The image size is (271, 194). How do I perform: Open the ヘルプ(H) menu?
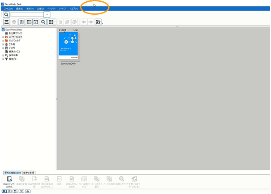pyautogui.click(x=74, y=9)
